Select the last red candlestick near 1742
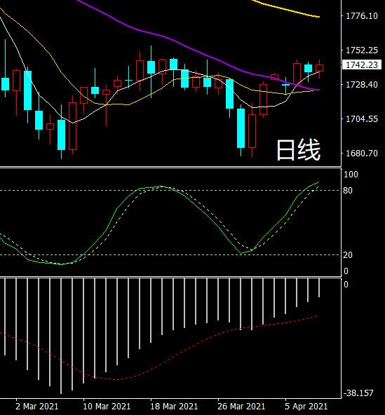This screenshot has height=415, width=385. click(319, 68)
